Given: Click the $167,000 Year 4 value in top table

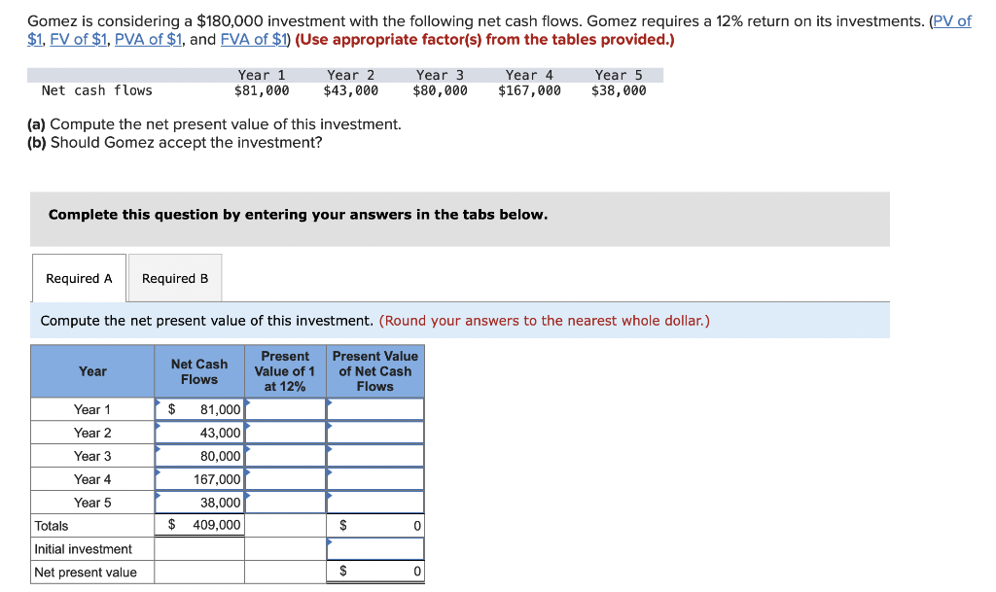Looking at the screenshot, I should point(529,90).
